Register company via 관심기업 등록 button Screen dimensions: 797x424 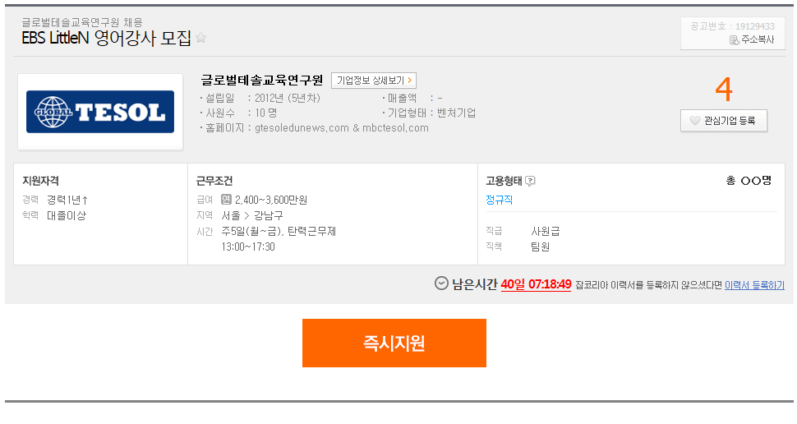[x=724, y=121]
